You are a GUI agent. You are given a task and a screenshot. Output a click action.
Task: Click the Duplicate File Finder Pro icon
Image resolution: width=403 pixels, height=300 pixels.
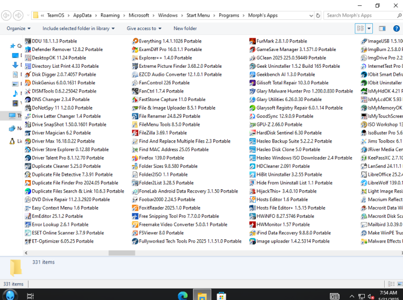(28, 183)
